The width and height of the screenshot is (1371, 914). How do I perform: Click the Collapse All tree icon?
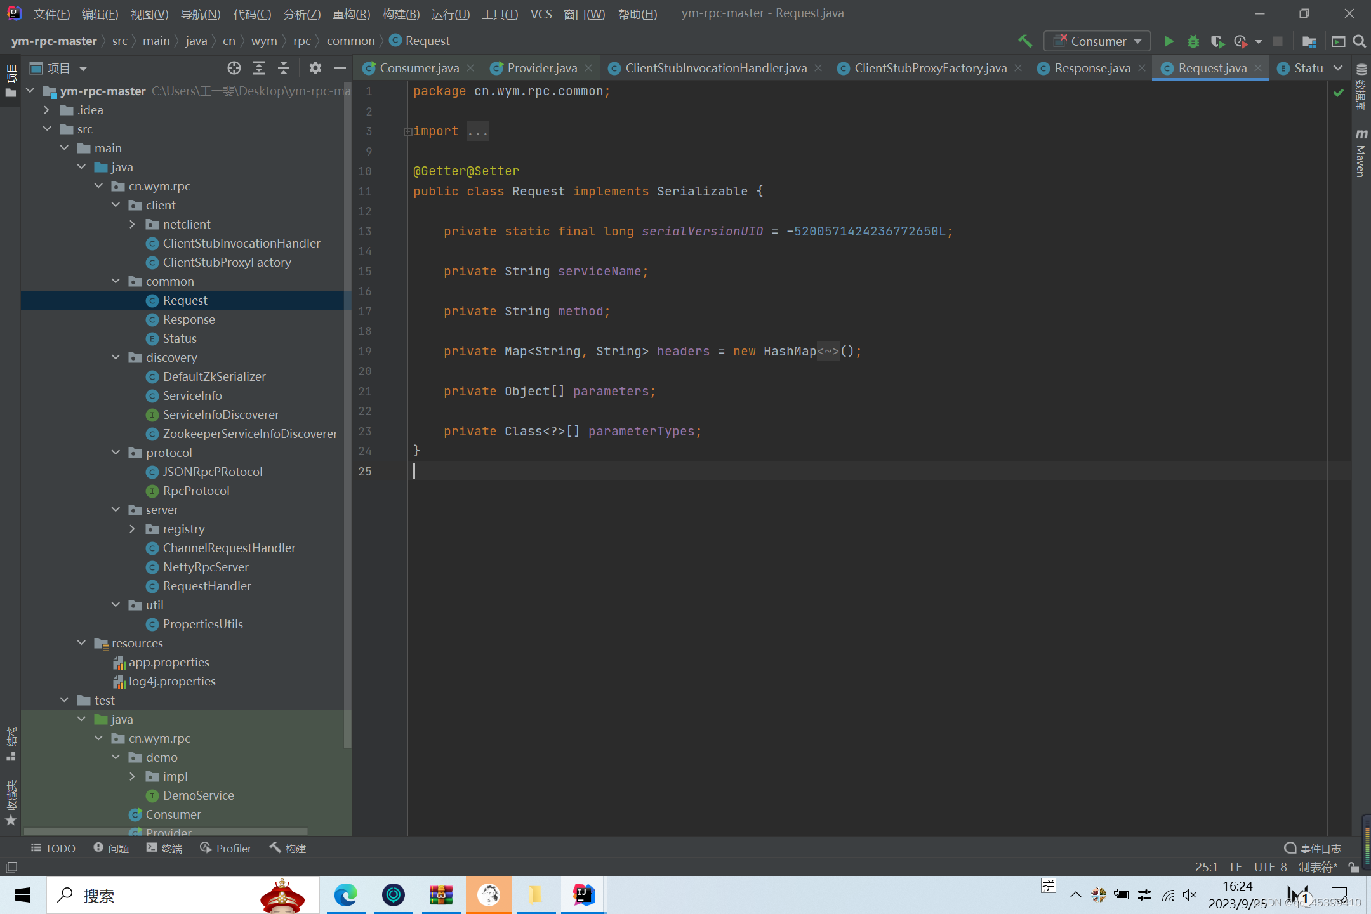(284, 68)
